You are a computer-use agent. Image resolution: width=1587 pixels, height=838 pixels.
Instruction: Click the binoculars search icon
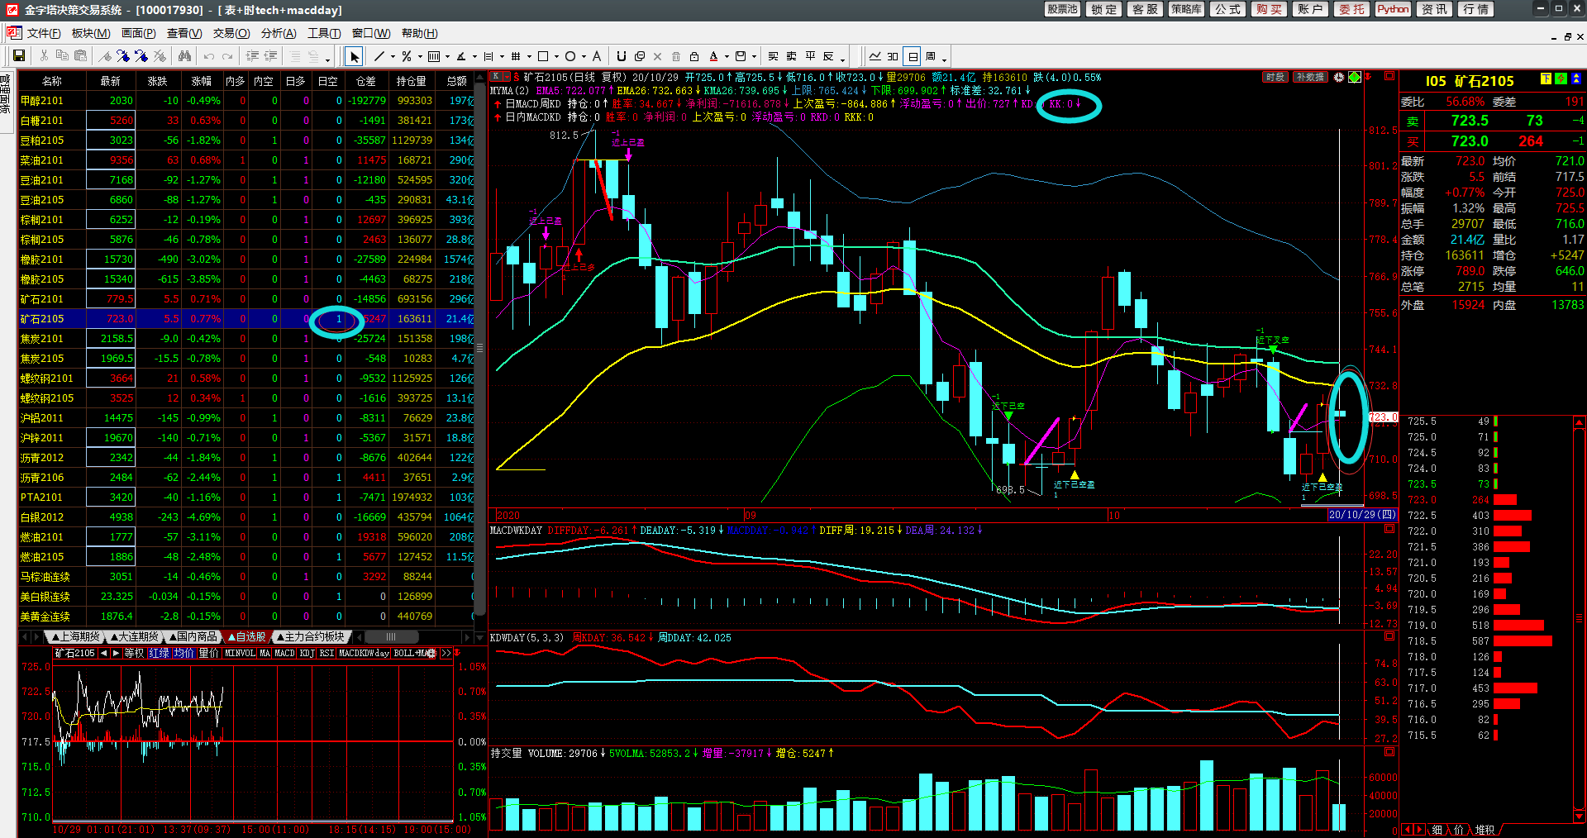coord(184,56)
